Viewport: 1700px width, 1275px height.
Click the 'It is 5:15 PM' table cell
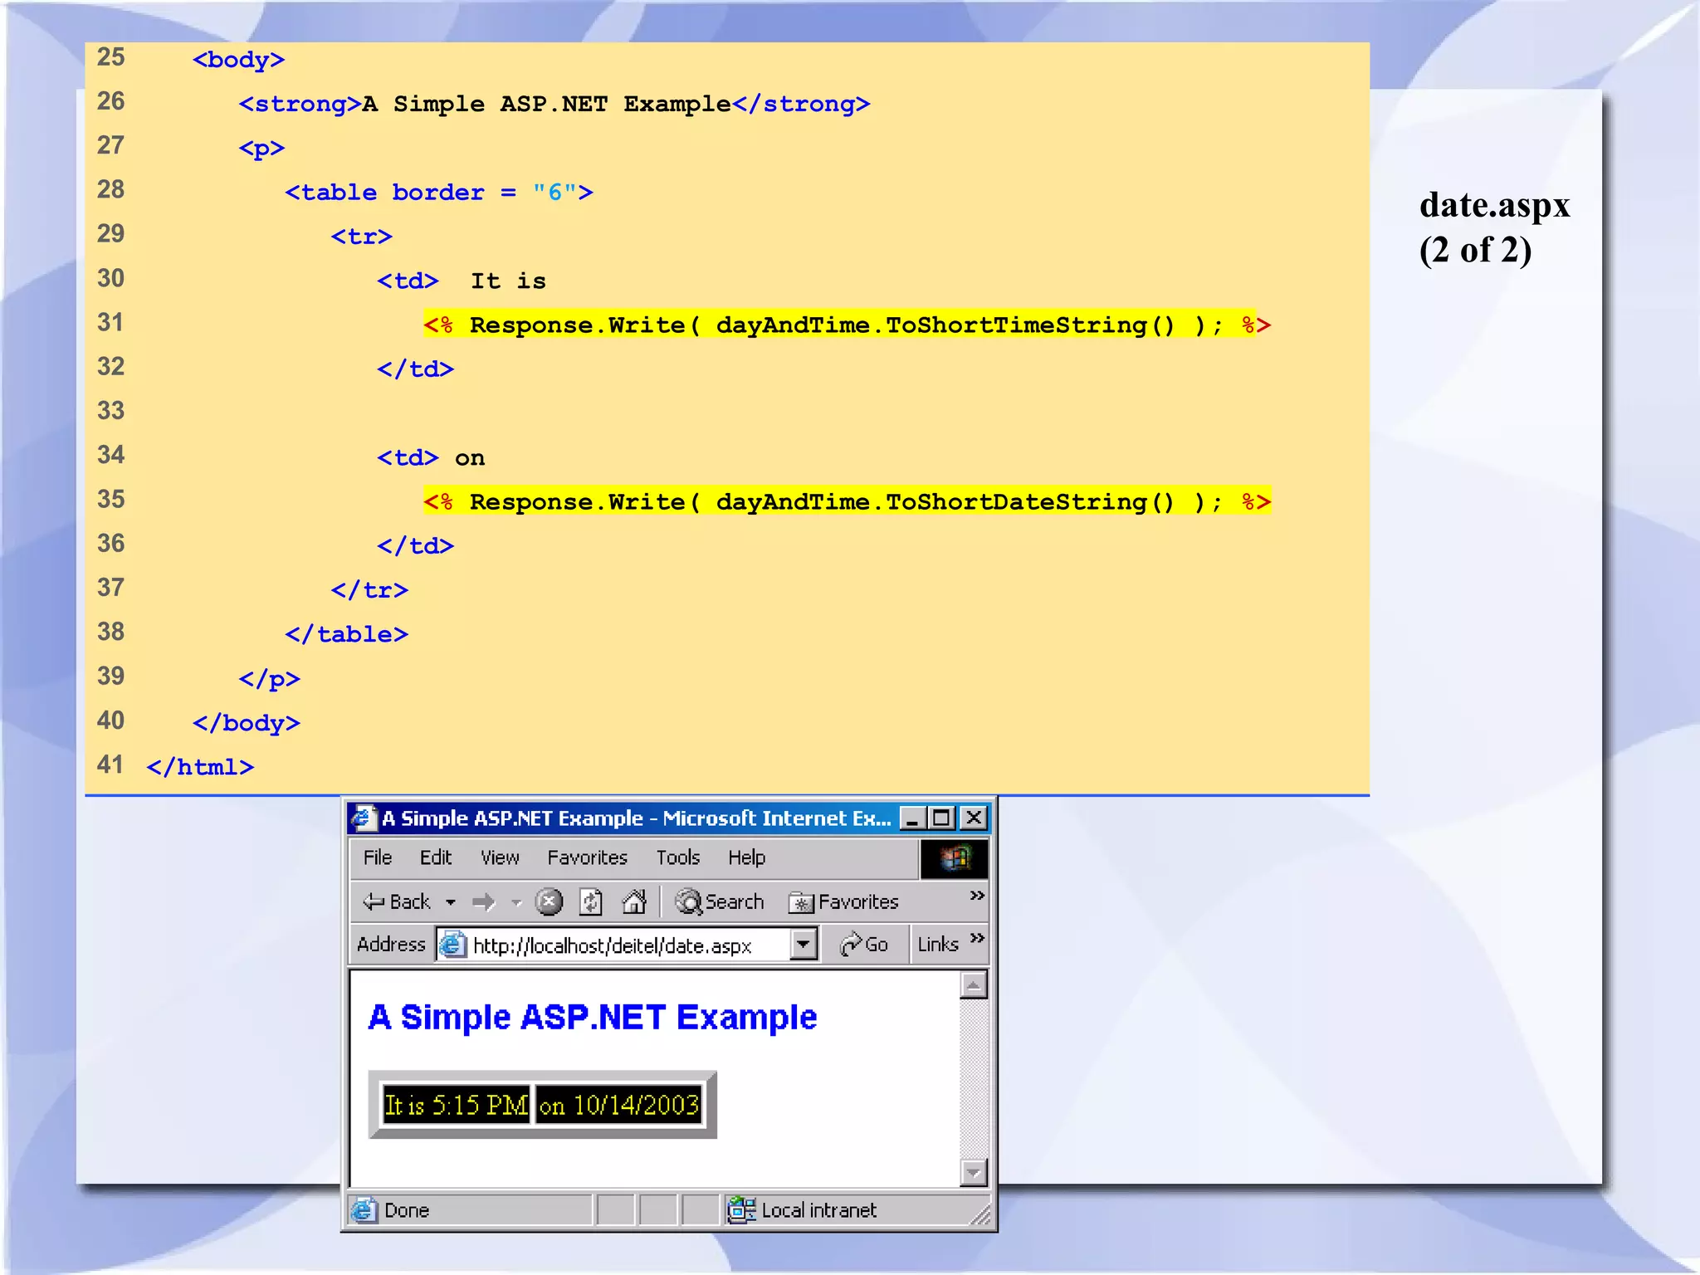[456, 1105]
